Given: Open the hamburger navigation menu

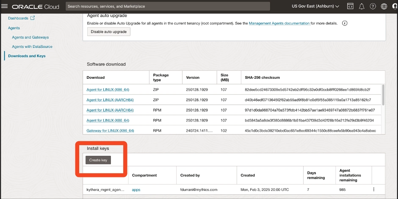Looking at the screenshot, I should click(5, 6).
